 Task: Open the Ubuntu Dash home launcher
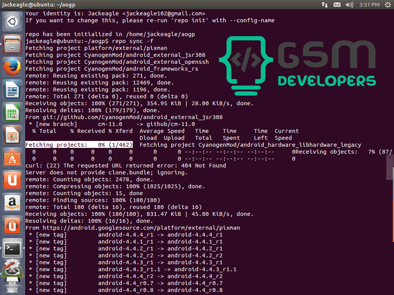click(x=12, y=22)
